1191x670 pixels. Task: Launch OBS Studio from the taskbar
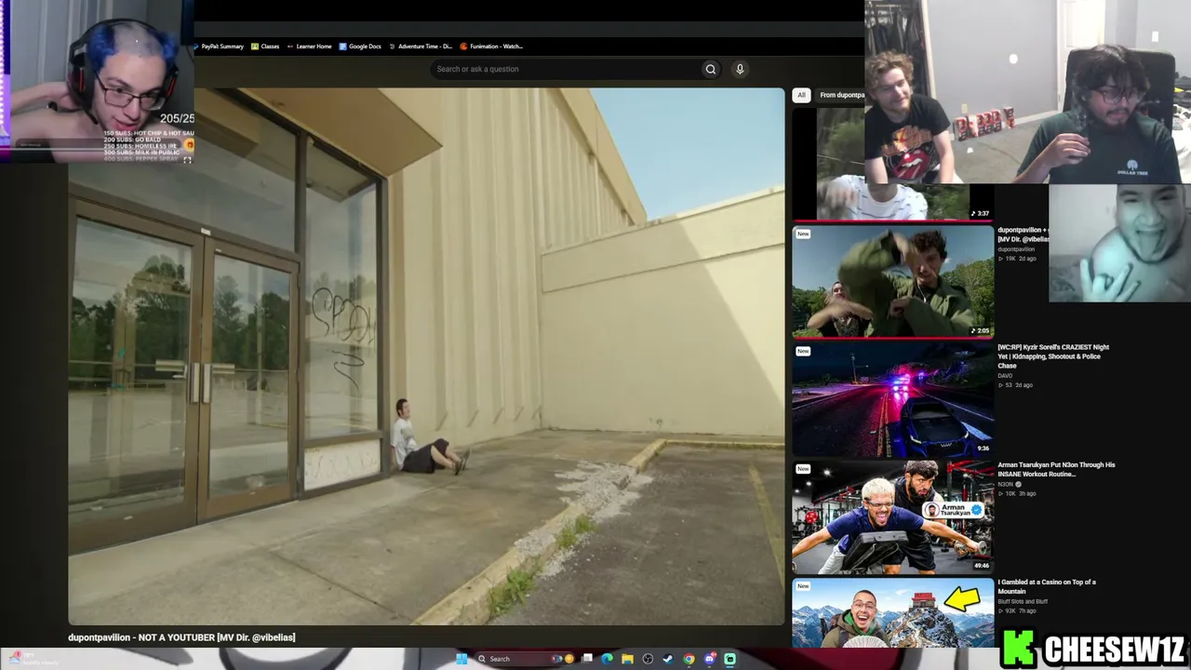click(648, 659)
